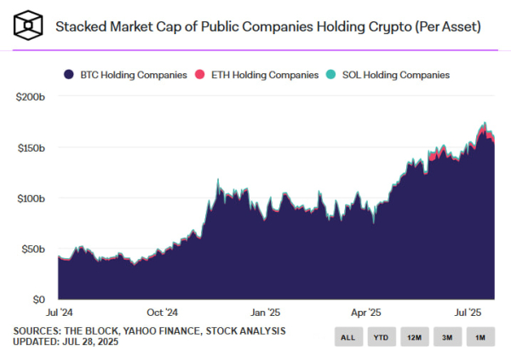Click The Block cube logo
The image size is (511, 350).
tap(28, 25)
